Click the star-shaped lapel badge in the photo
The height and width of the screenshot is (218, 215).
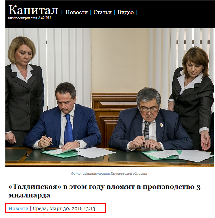161,125
